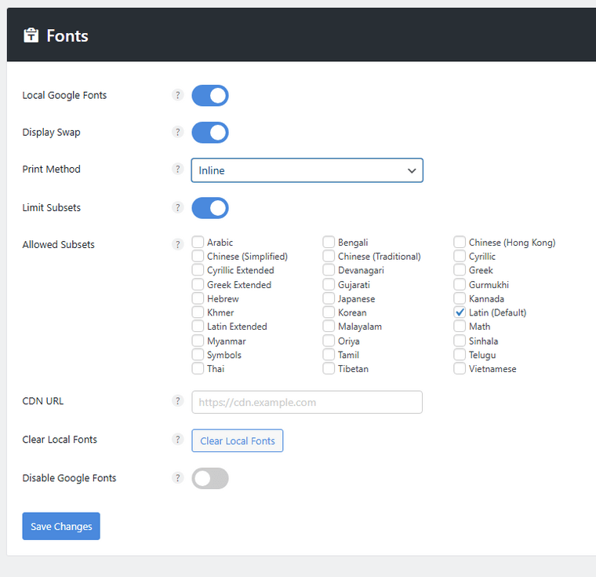The image size is (596, 577).
Task: Tick the Cyrillic Extended checkbox
Action: tap(198, 270)
